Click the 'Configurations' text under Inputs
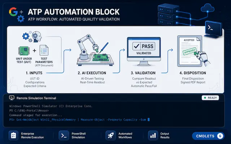The width and height of the screenshot is (231, 144). [35, 82]
